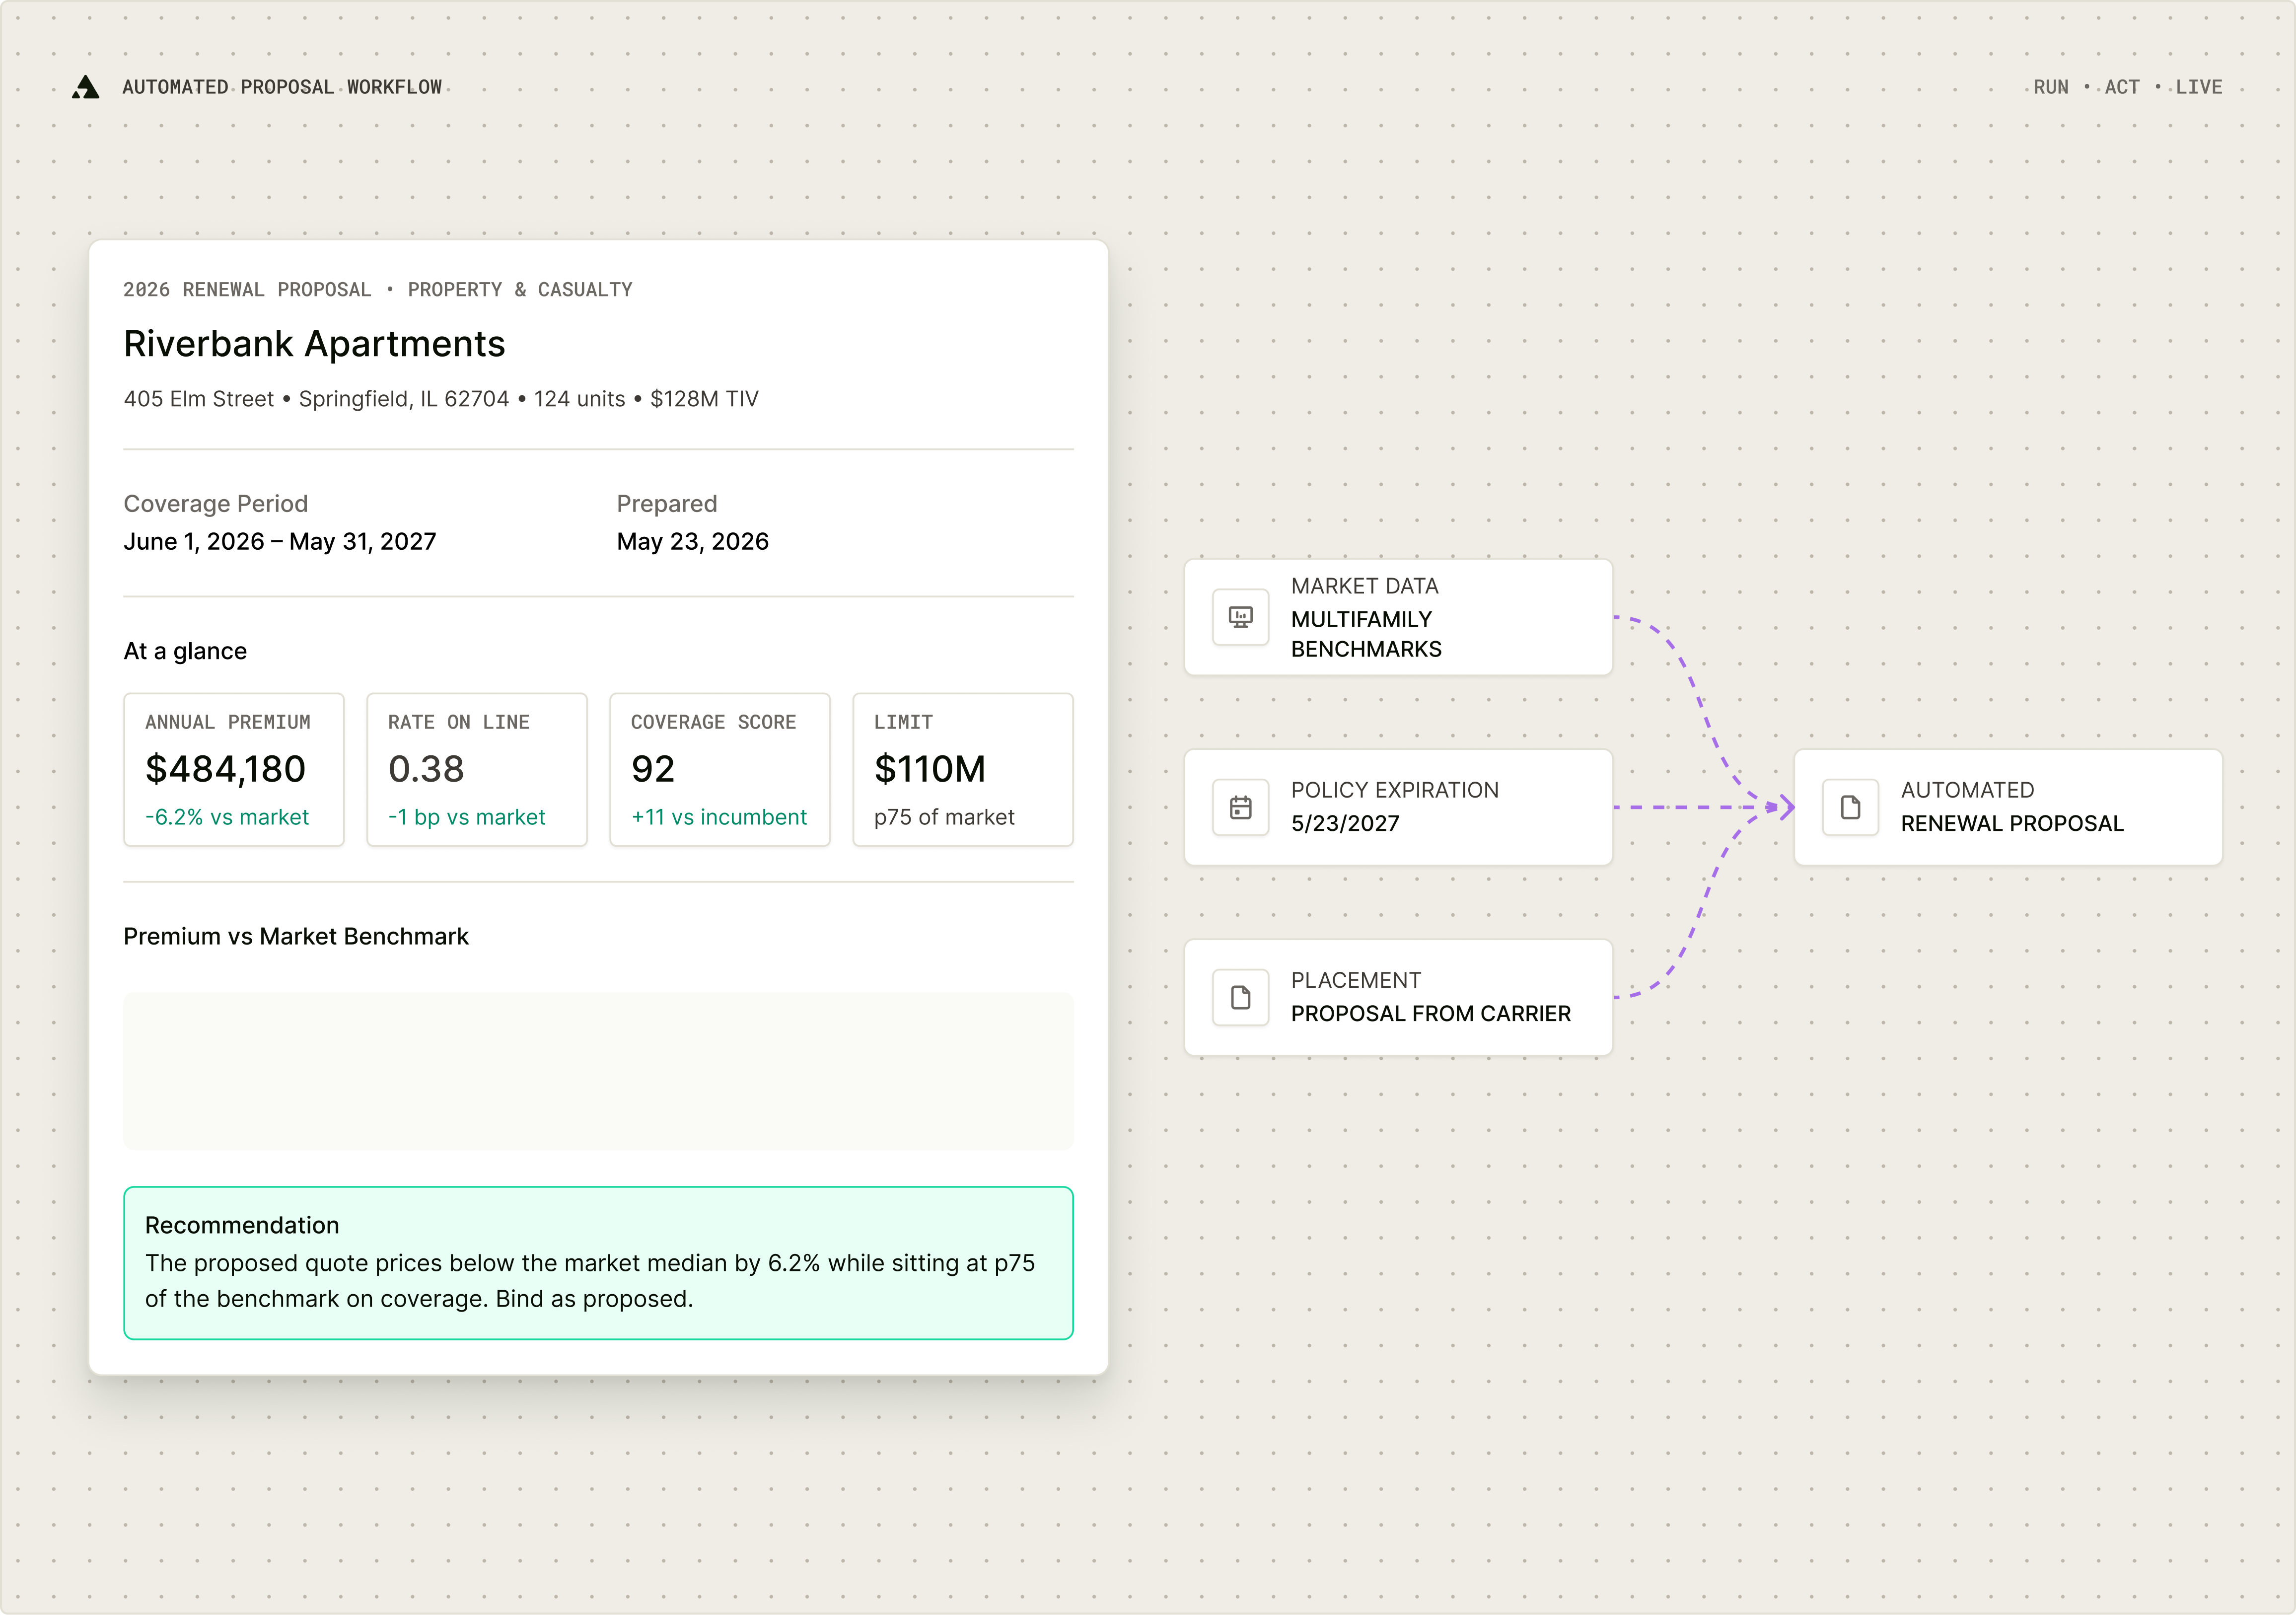
Task: Click the RUN label in the header
Action: pos(2051,87)
